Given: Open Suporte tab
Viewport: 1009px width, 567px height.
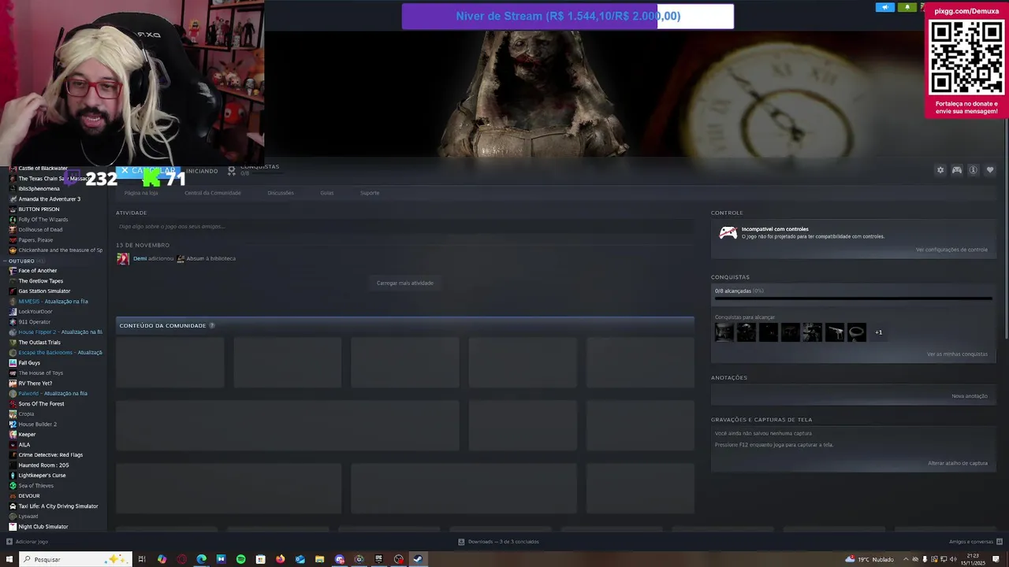Looking at the screenshot, I should coord(370,193).
